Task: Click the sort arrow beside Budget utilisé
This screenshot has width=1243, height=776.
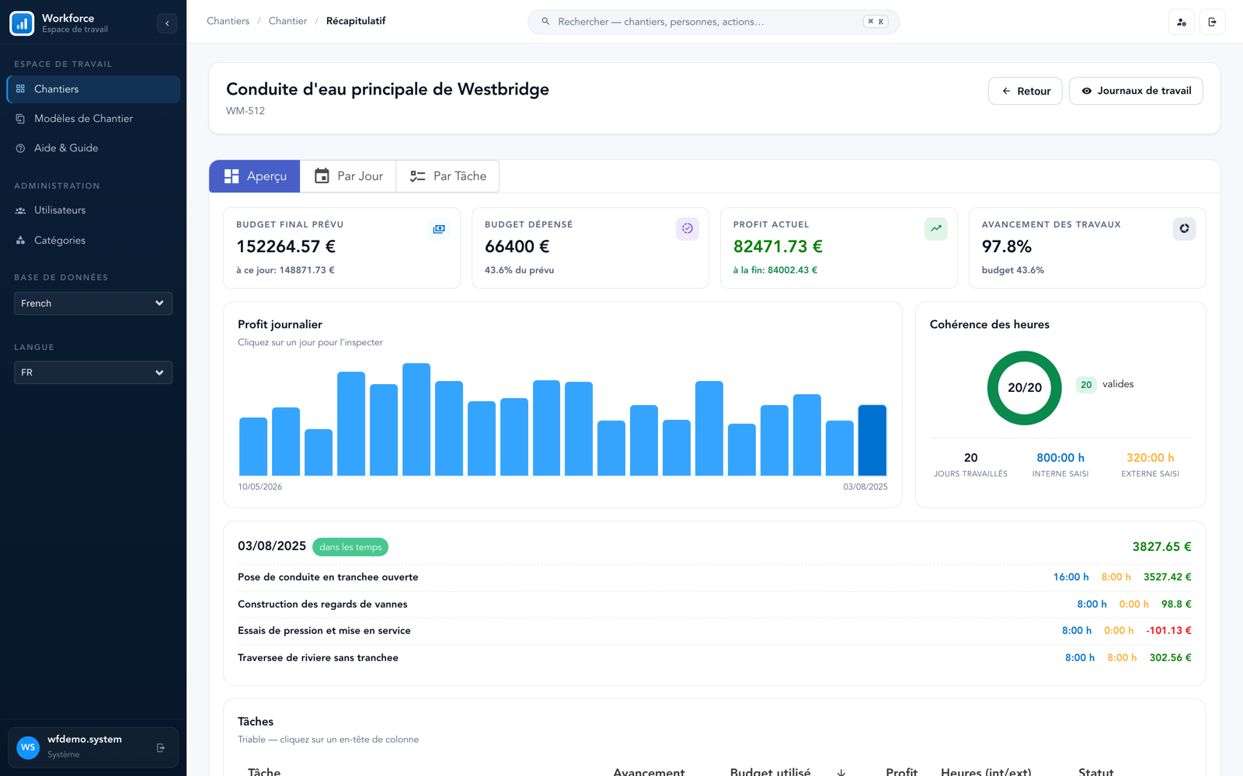Action: coord(841,772)
